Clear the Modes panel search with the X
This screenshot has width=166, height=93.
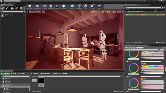point(24,11)
